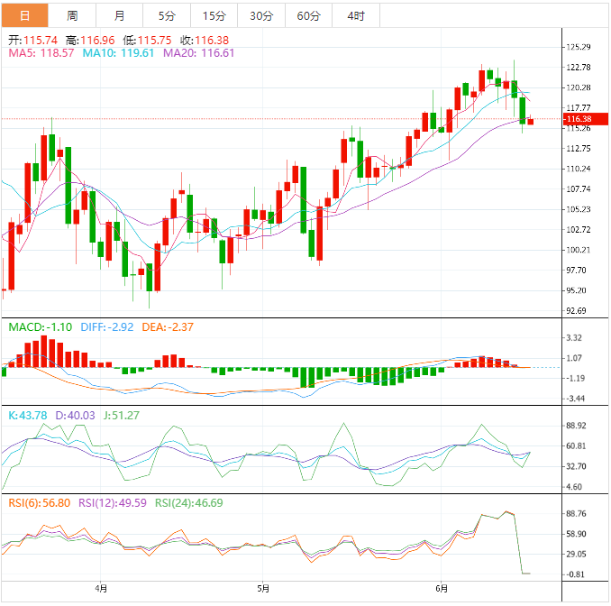
Task: Click the DIFF: -2.92 indicator label
Action: 106,326
